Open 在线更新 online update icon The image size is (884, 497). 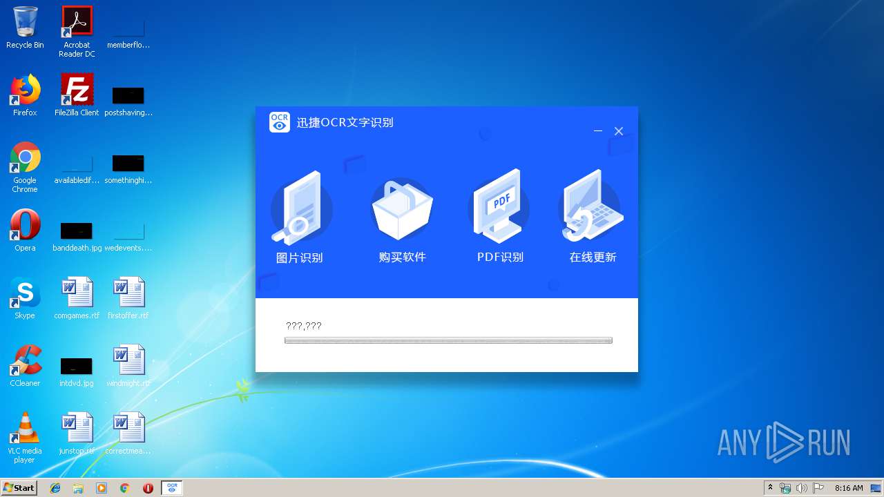tap(591, 206)
